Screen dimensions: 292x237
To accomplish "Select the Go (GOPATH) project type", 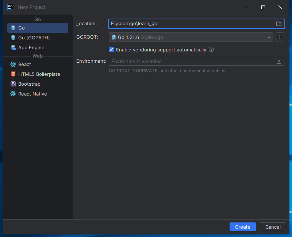I will pyautogui.click(x=38, y=38).
